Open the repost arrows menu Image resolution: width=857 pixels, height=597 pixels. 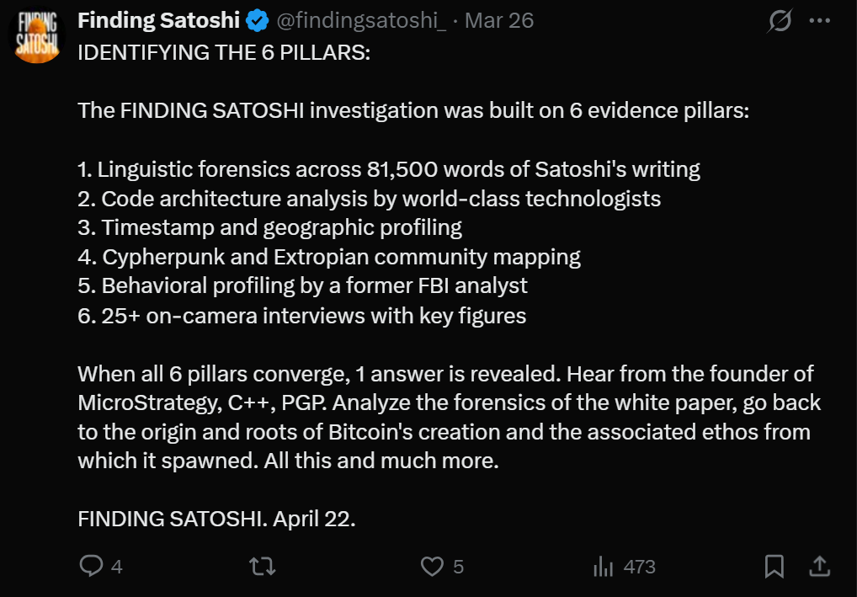pos(263,567)
